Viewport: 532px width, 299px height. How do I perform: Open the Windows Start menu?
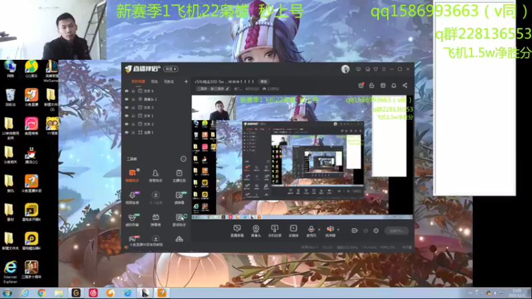click(7, 293)
